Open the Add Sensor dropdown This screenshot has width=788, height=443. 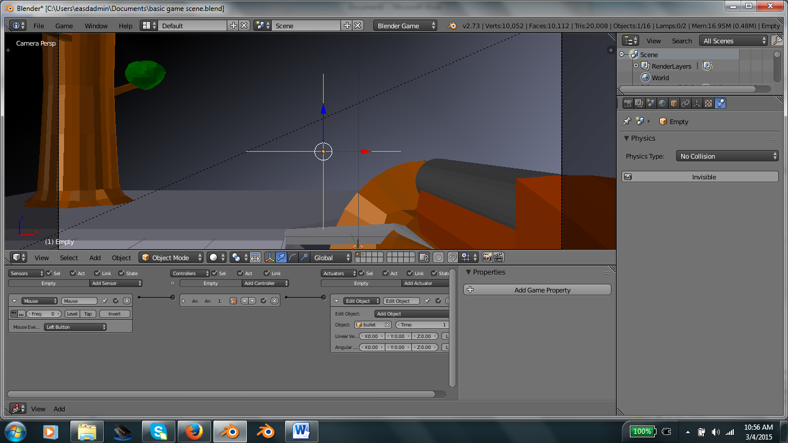click(x=116, y=283)
